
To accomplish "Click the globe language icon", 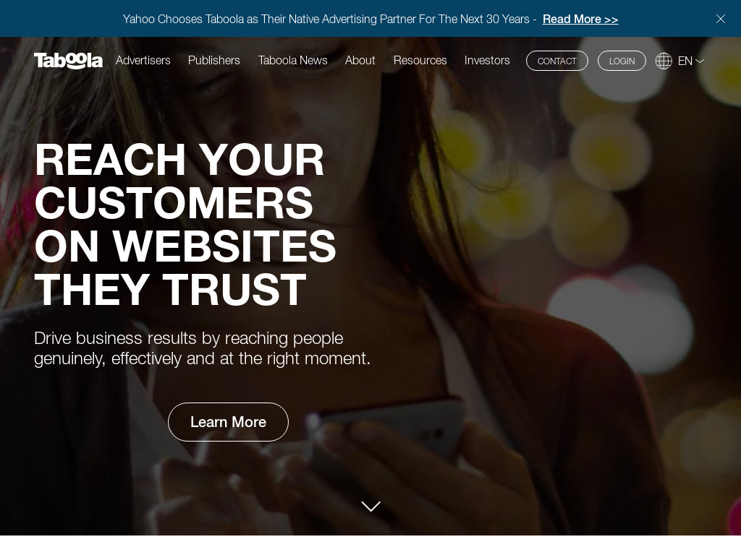I will pyautogui.click(x=664, y=61).
